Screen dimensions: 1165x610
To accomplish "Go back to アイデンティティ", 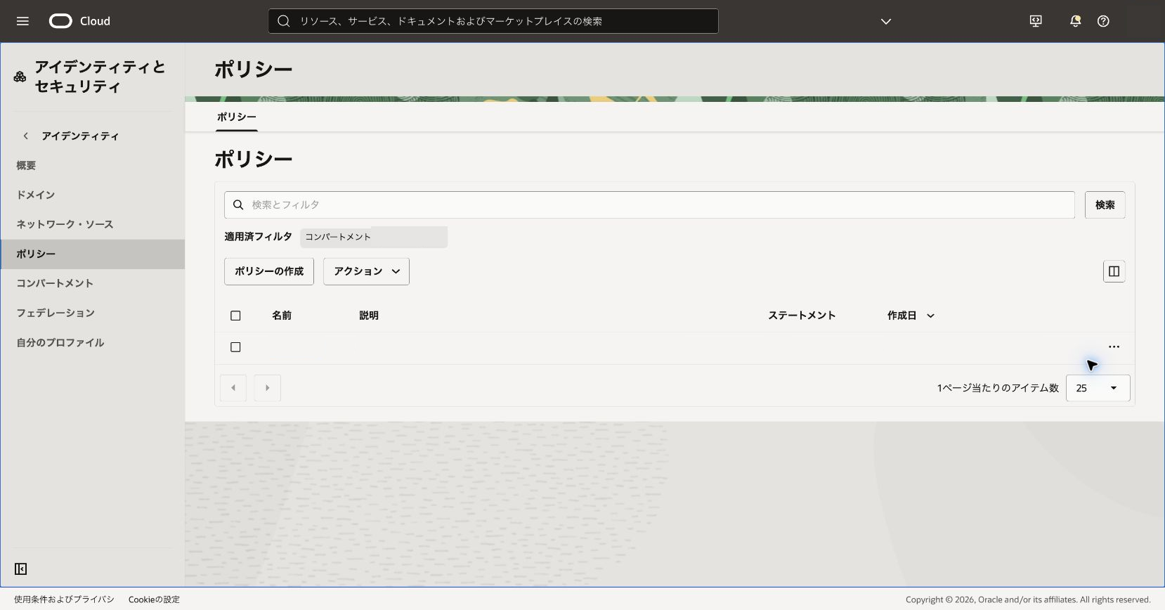I will coord(80,136).
